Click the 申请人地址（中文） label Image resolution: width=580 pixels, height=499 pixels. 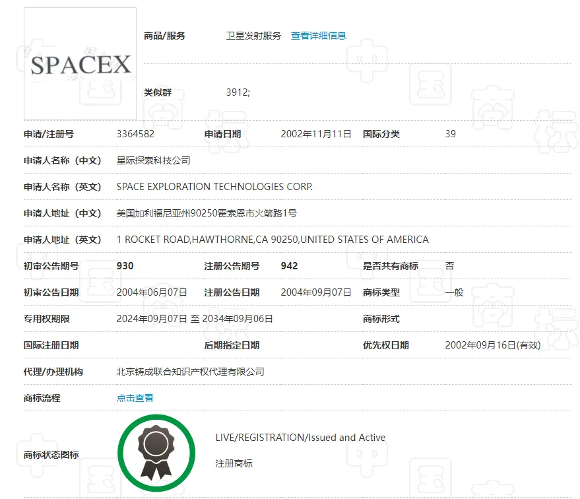pos(63,213)
